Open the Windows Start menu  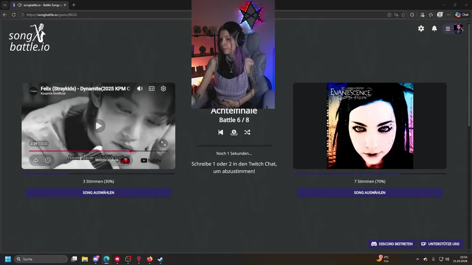point(8,259)
